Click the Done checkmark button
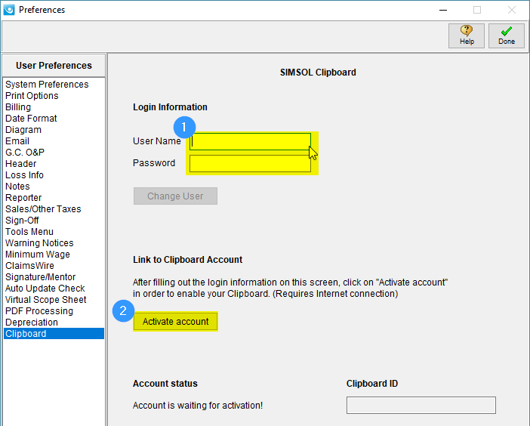The height and width of the screenshot is (426, 530). coord(506,35)
